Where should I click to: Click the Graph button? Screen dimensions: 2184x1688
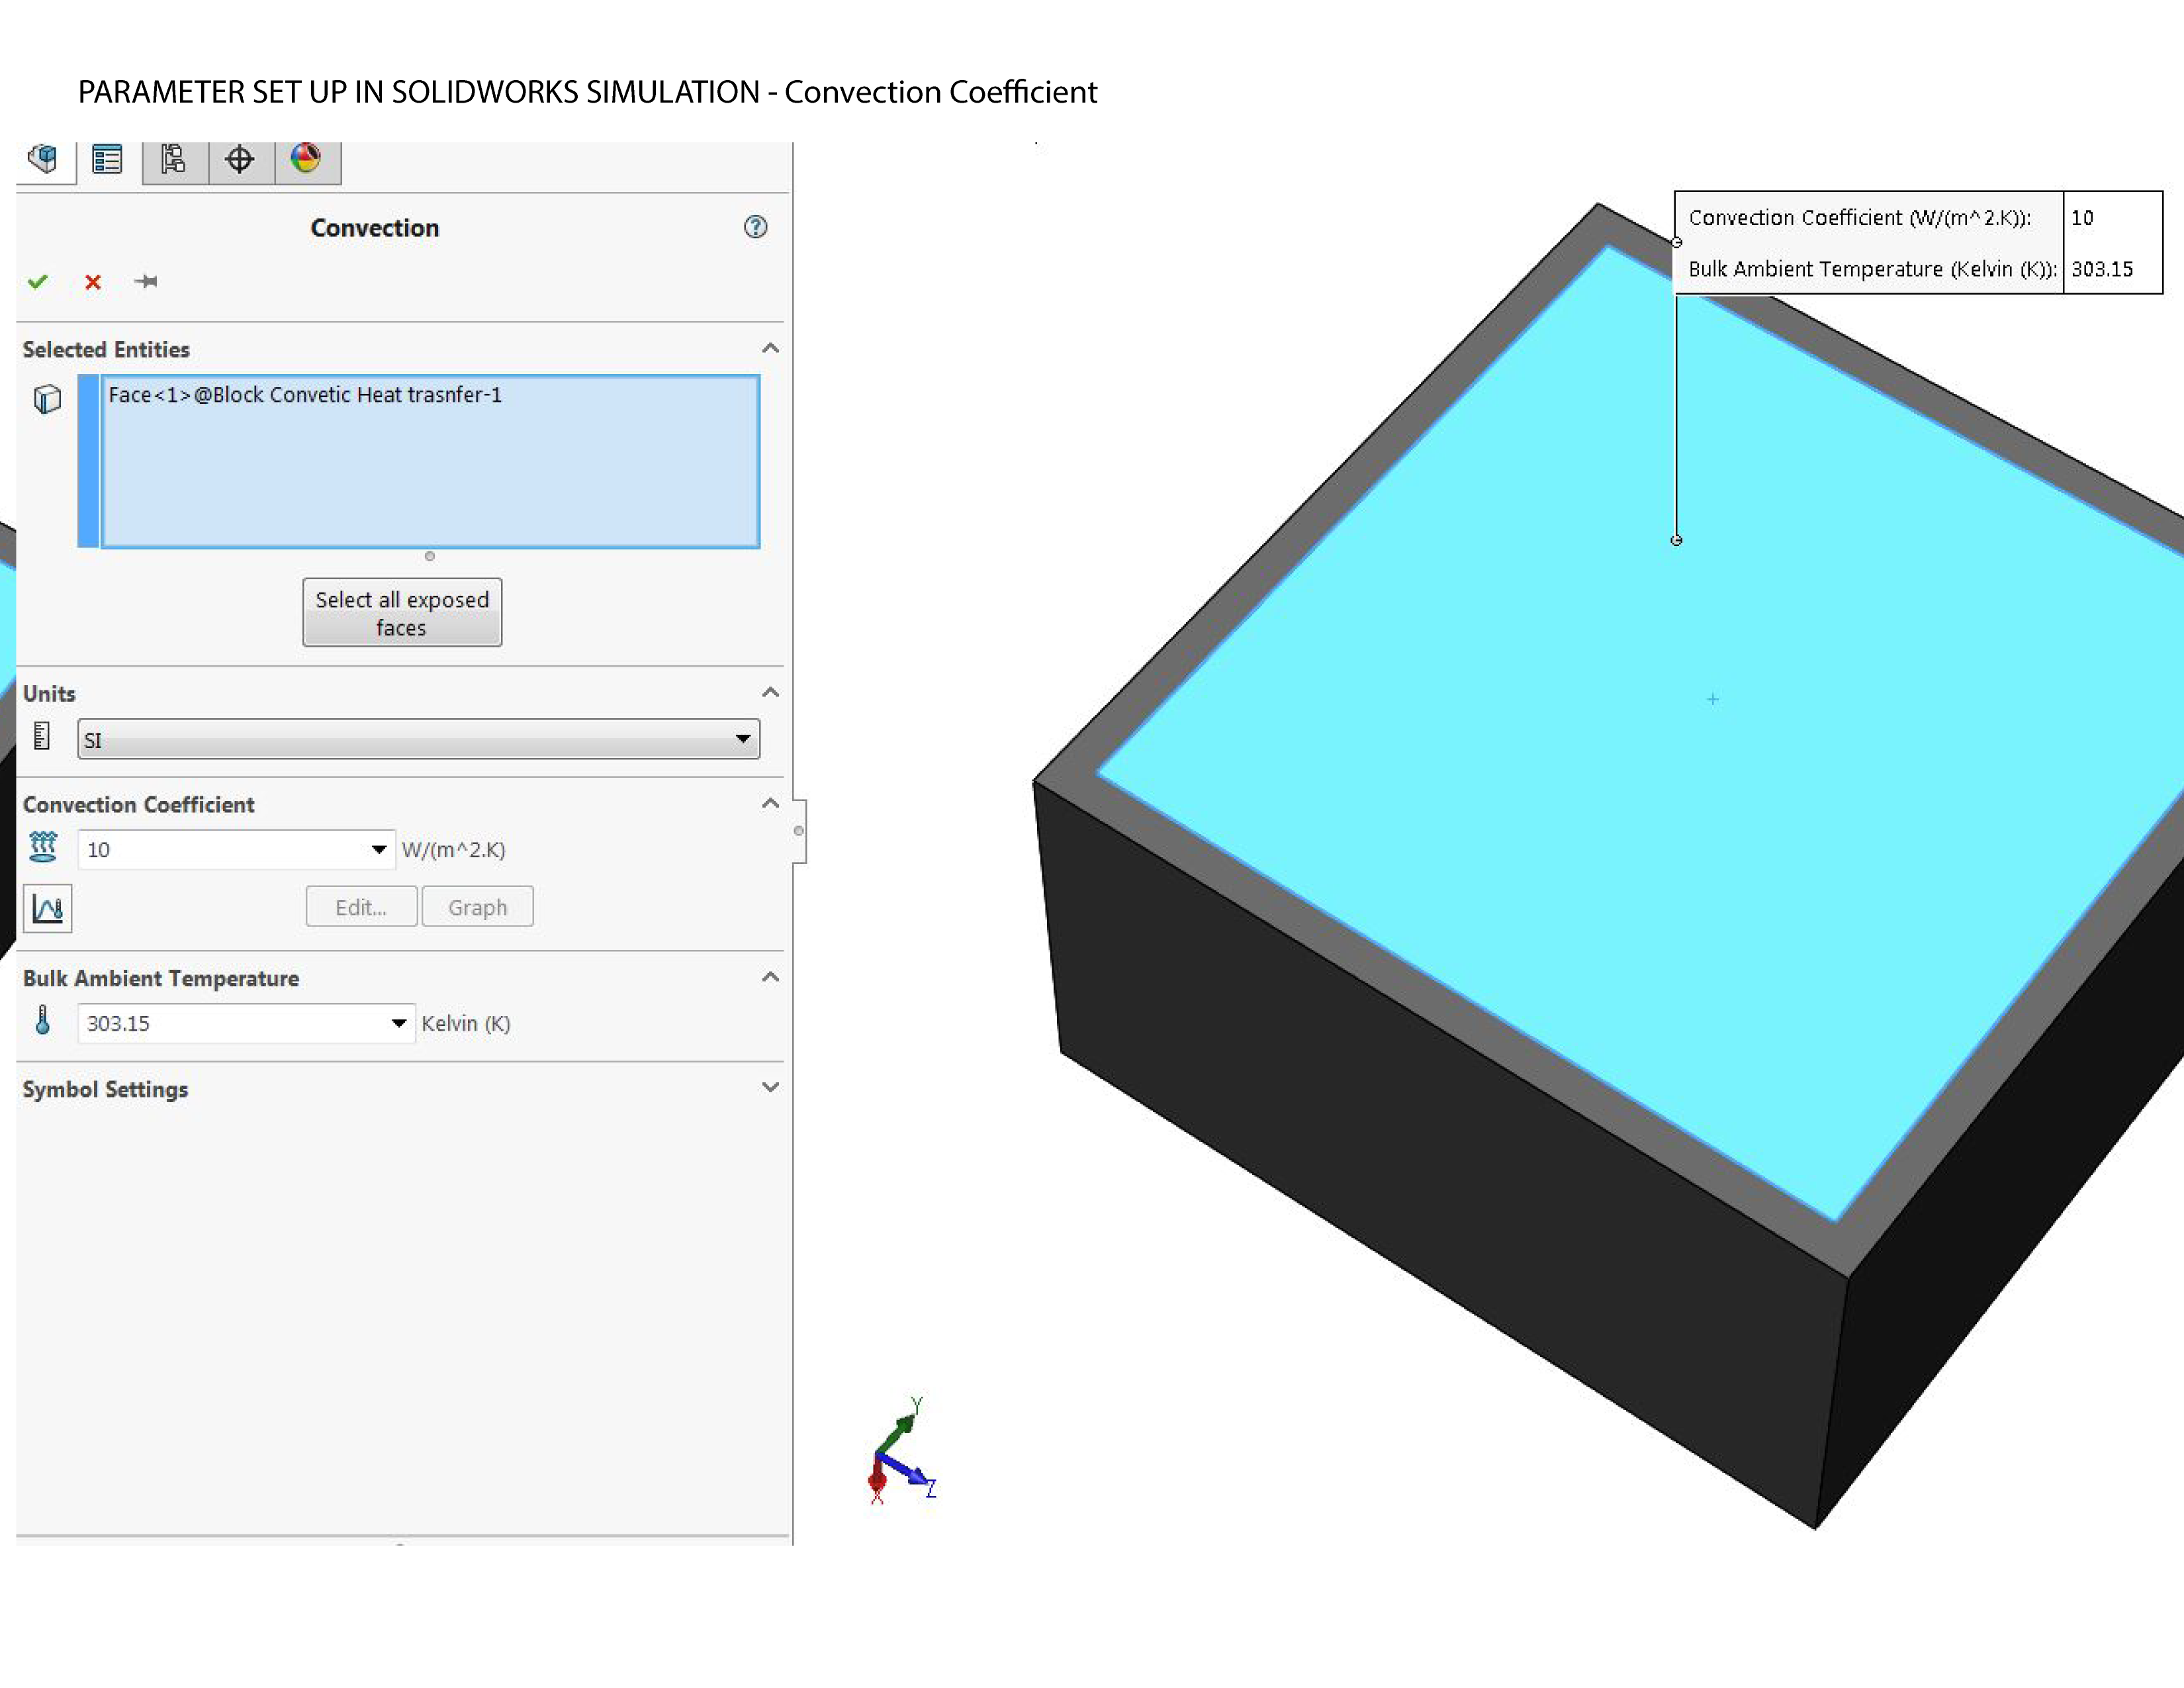point(477,907)
